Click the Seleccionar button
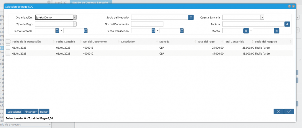 tap(14, 112)
